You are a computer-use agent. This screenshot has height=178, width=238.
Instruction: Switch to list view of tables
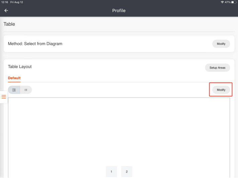26,90
